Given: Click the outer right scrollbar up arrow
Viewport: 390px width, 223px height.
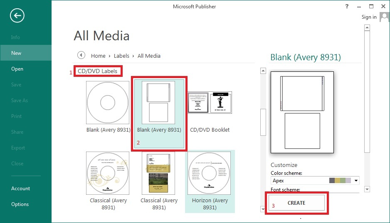Looking at the screenshot, I should click(367, 27).
